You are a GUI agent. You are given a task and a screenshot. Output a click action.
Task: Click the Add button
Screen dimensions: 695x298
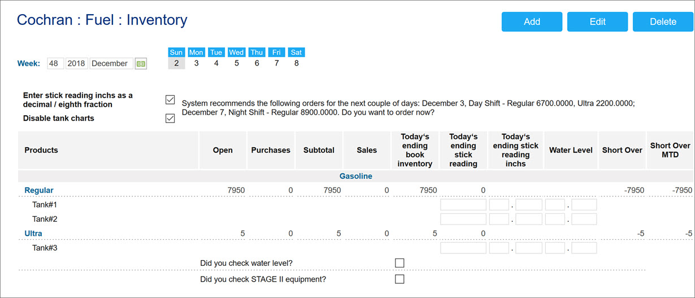pyautogui.click(x=532, y=22)
